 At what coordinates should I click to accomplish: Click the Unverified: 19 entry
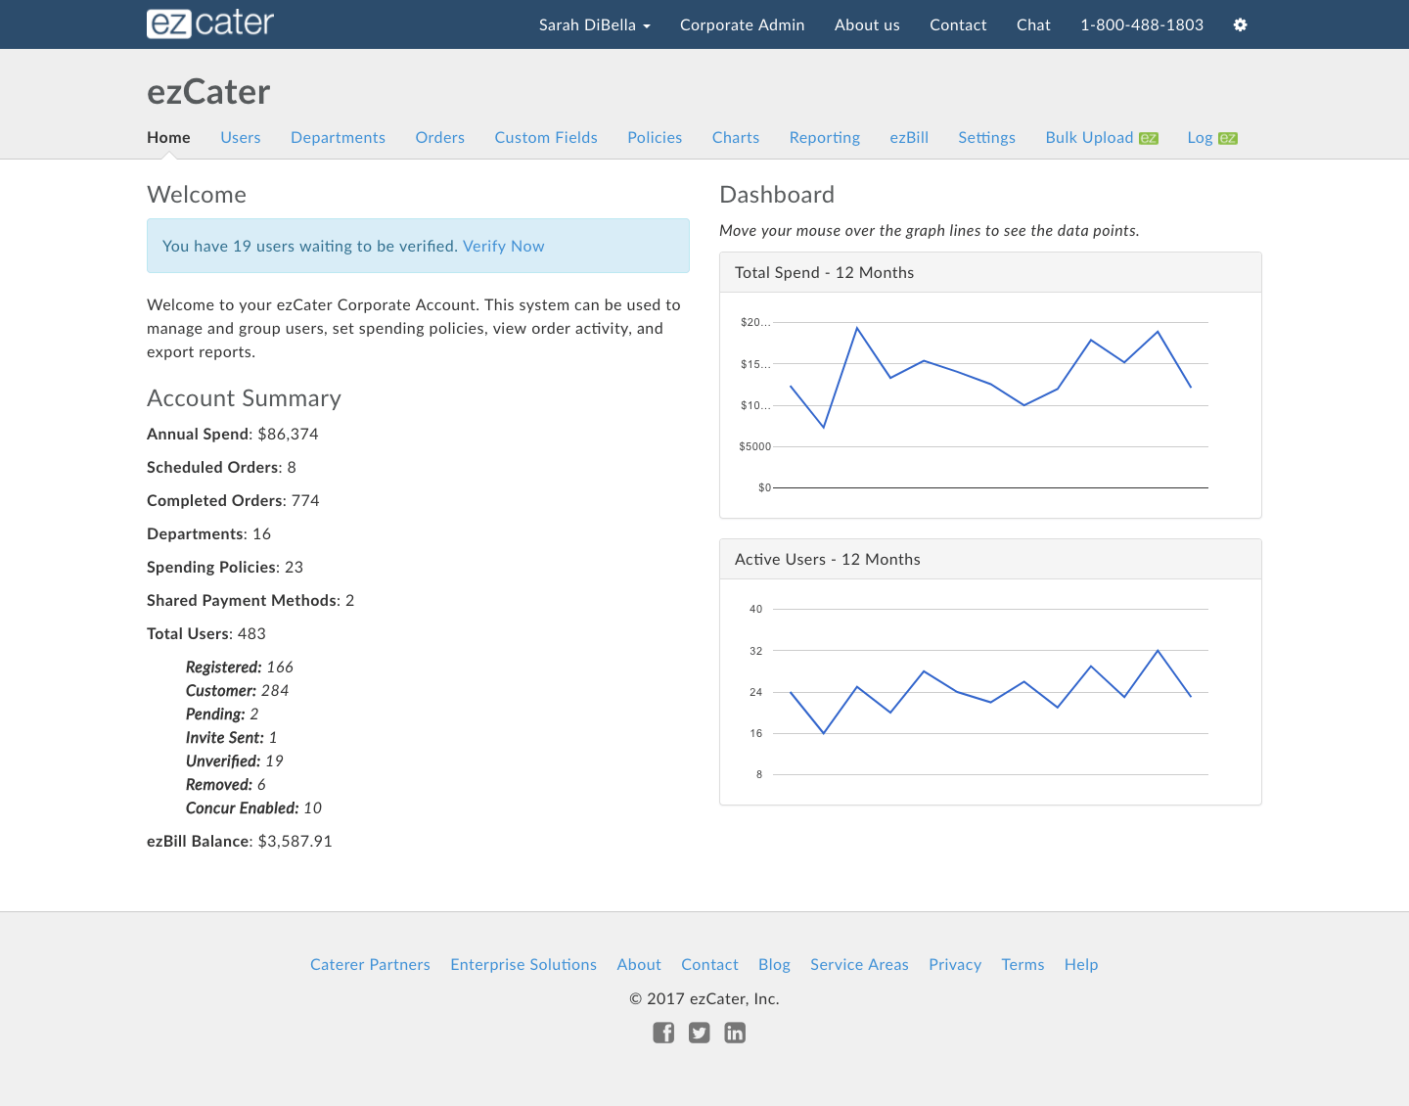point(235,761)
